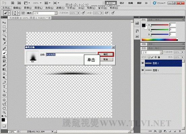186x134 pixels.
Task: Hide 图层 1 with eye icon
Action: pyautogui.click(x=143, y=70)
